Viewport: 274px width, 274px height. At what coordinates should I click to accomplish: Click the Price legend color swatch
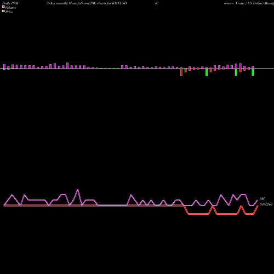pos(3,12)
